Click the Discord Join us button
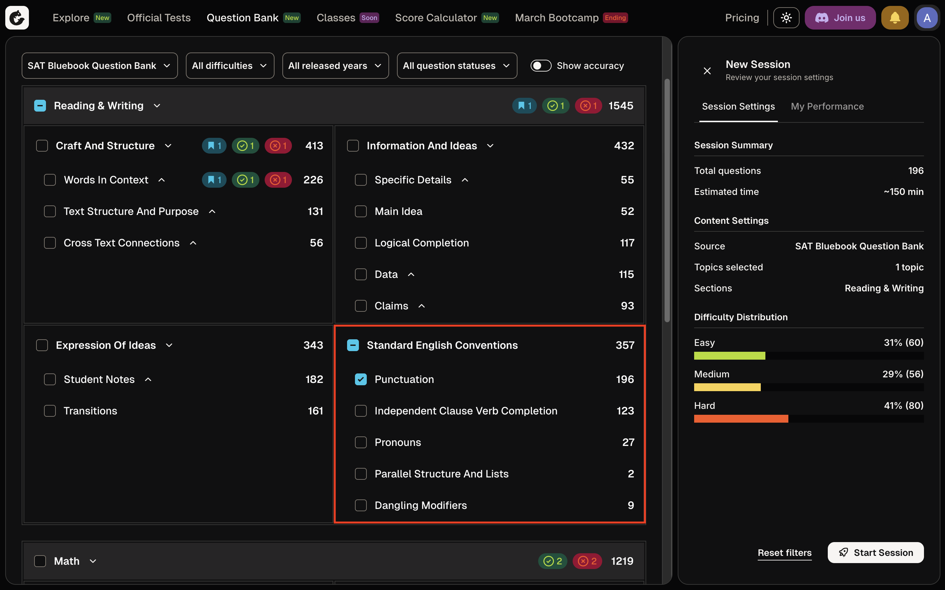945x590 pixels. 840,18
